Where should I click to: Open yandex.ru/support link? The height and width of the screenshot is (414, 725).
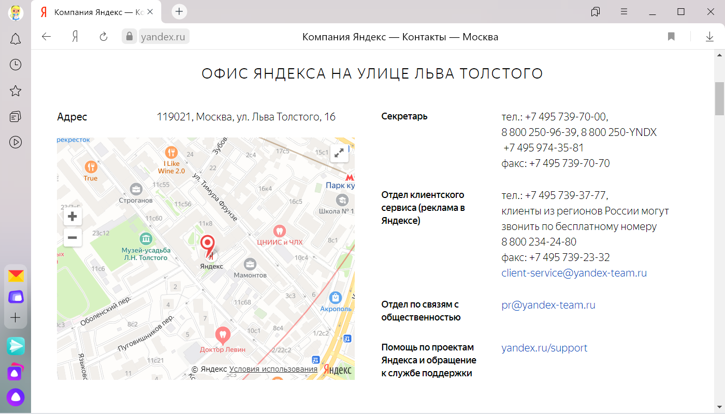544,348
